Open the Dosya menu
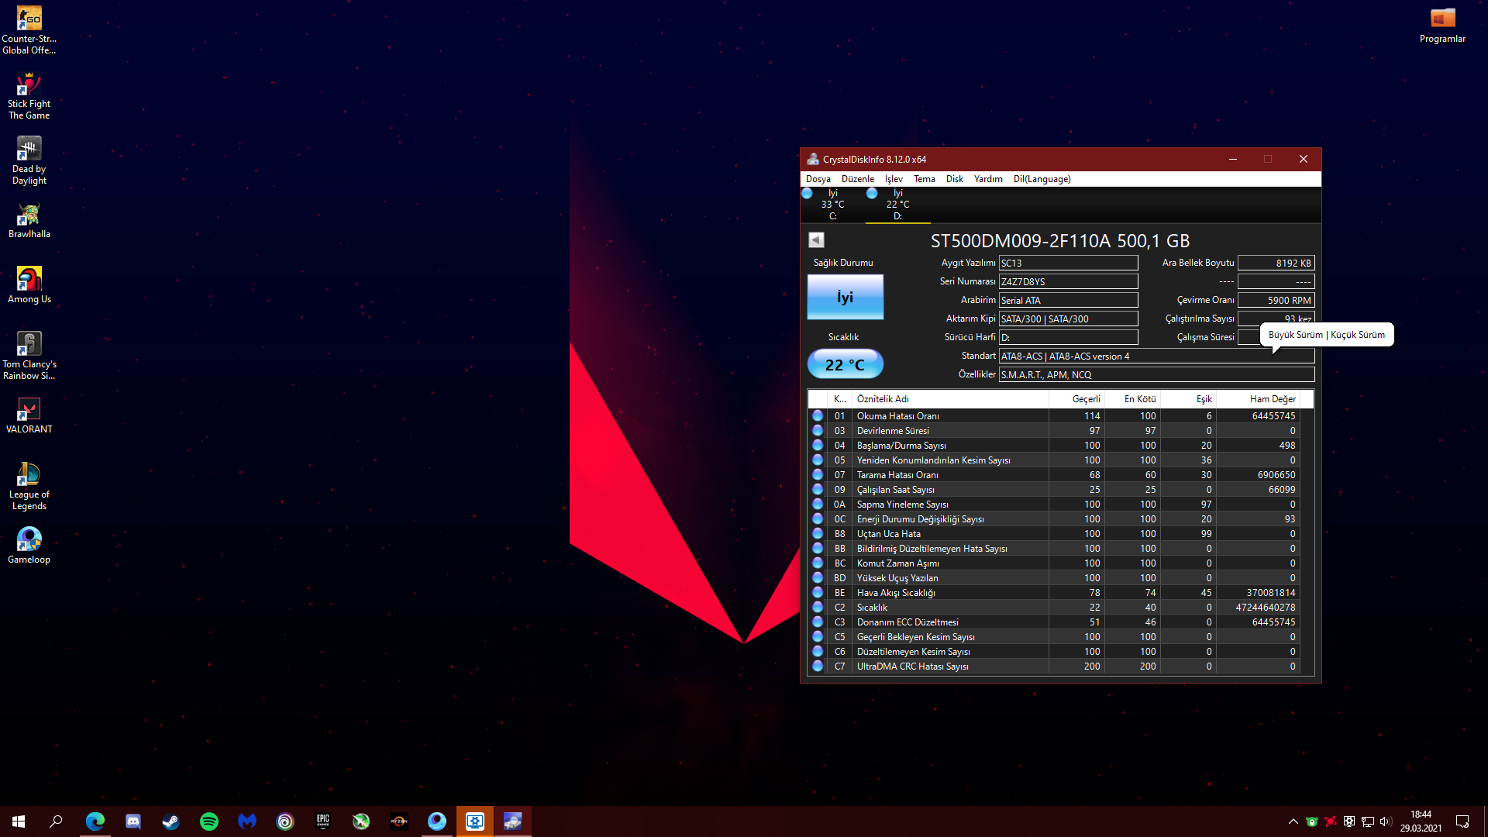Screen dimensions: 1488x837 [818, 179]
